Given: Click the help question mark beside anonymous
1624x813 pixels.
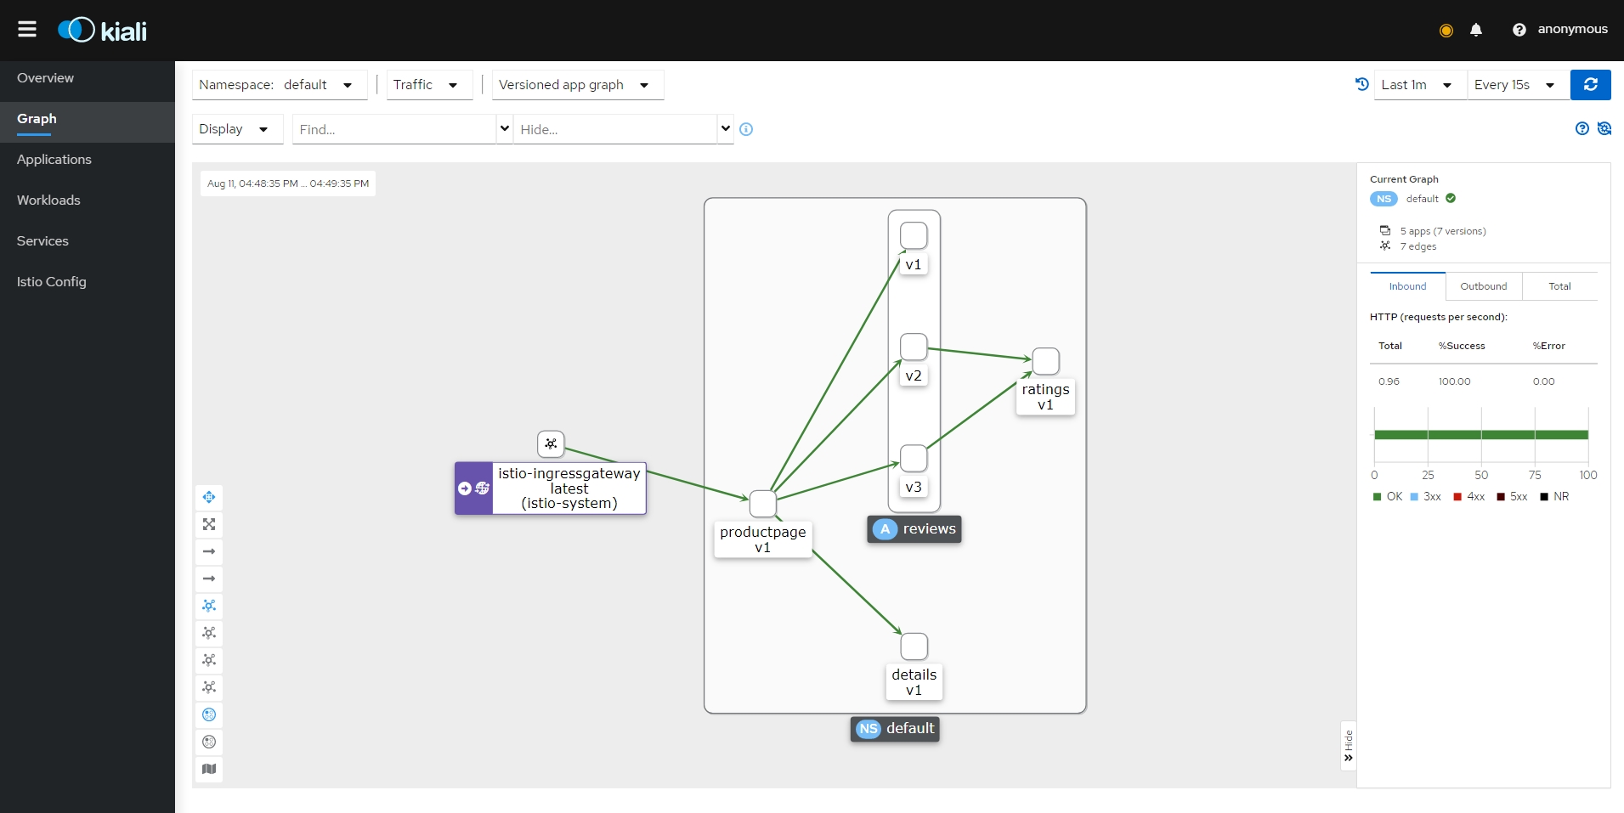Looking at the screenshot, I should [x=1519, y=30].
